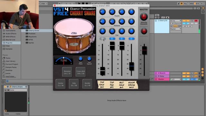Open the 1 Bar quantization dropdown
This screenshot has width=206, height=116.
click(x=44, y=4)
